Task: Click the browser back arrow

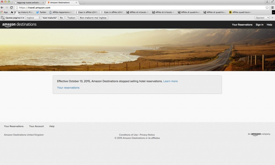Action: pos(2,8)
